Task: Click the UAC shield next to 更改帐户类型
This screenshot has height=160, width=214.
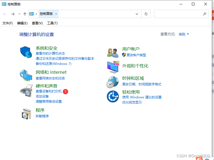Action: (x=124, y=55)
